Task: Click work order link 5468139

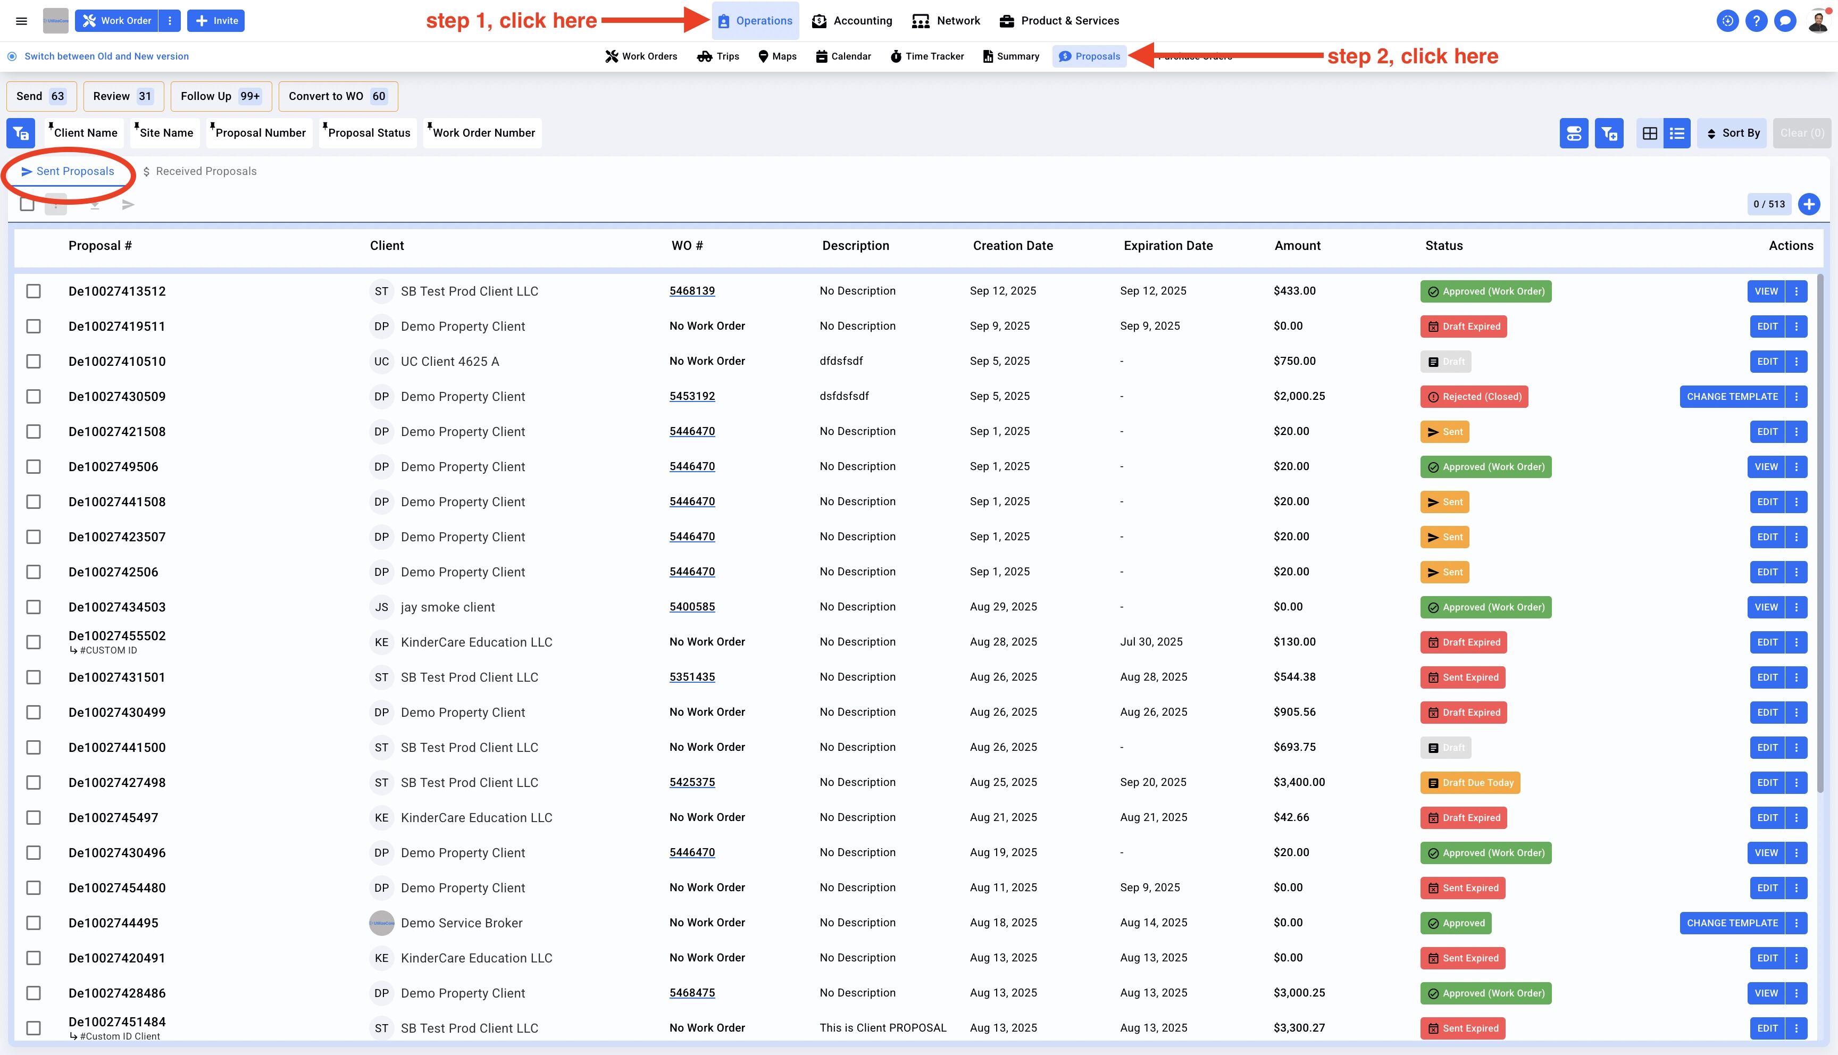Action: click(692, 291)
